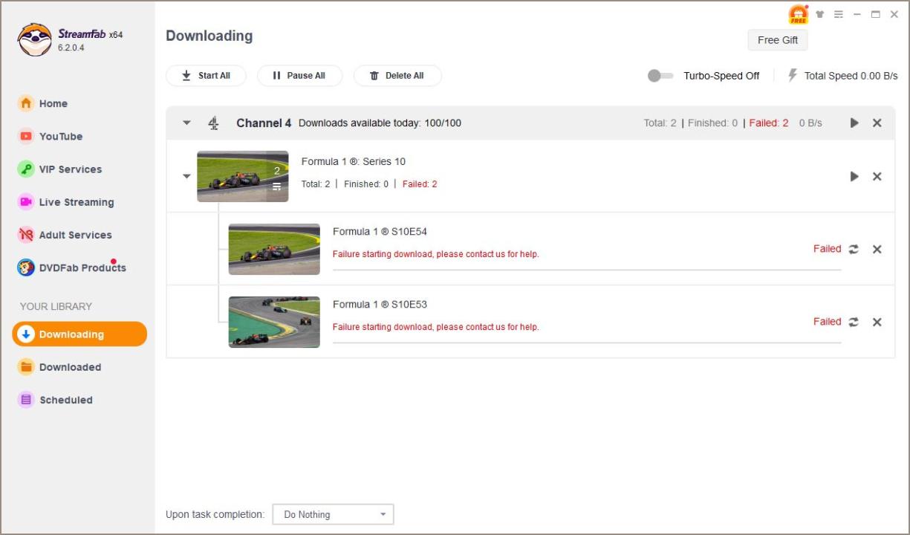910x535 pixels.
Task: Select the Downloading library tab
Action: tap(79, 334)
